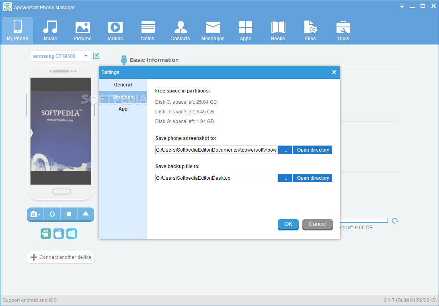The width and height of the screenshot is (439, 306).
Task: Open the Messages section
Action: [x=213, y=31]
